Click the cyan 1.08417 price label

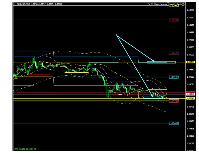point(174,123)
